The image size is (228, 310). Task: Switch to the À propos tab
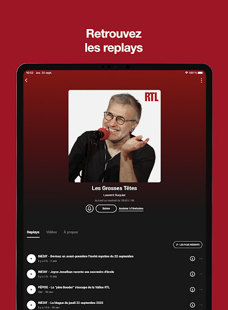click(x=71, y=232)
